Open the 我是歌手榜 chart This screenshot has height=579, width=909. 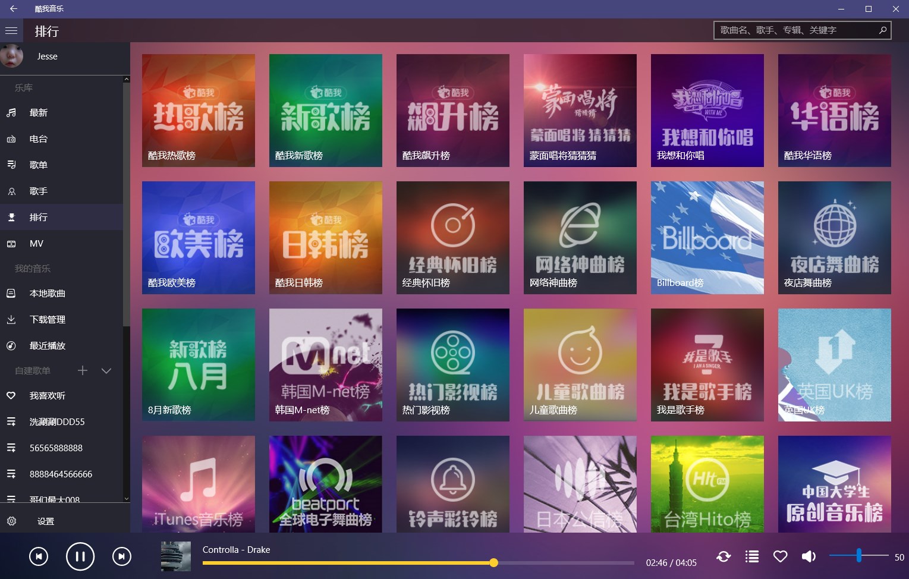tap(707, 365)
